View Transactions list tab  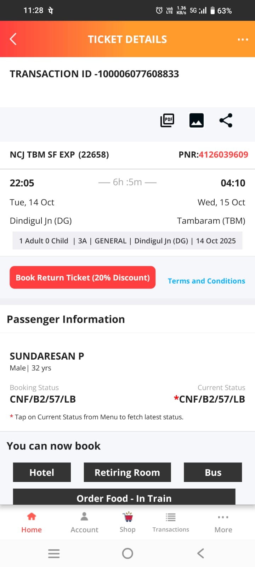pyautogui.click(x=171, y=522)
